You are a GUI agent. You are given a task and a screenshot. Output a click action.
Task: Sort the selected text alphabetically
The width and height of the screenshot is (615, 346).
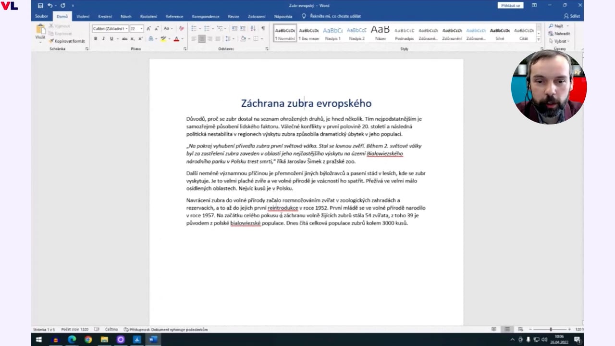(253, 29)
